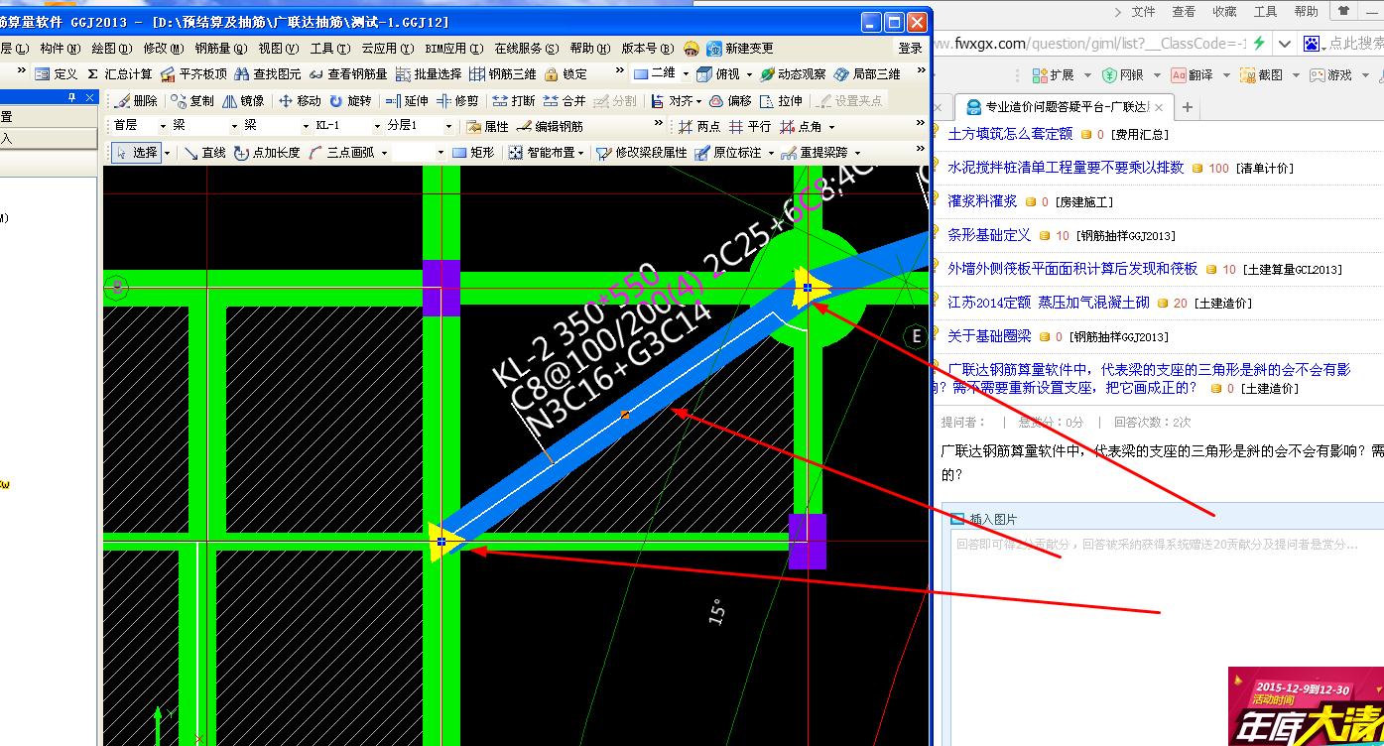
Task: Select the 拉伸 stretch tool
Action: tap(781, 101)
